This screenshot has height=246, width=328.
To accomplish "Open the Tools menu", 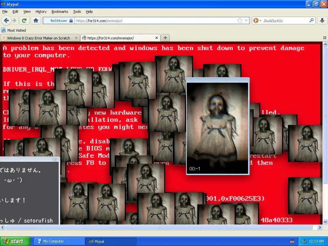I will (77, 12).
